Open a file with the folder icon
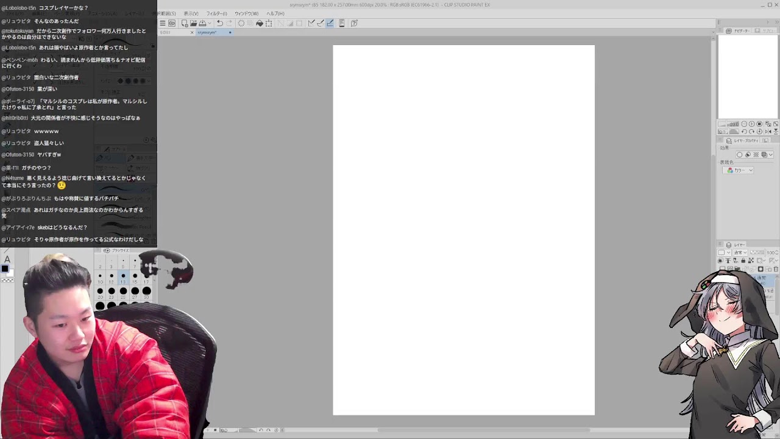780x439 pixels. 194,23
